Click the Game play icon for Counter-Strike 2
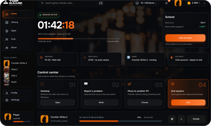 129,57
